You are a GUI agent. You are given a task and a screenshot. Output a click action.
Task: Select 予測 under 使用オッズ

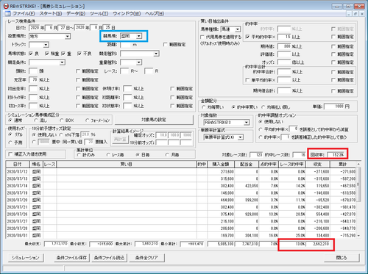(x=10, y=143)
